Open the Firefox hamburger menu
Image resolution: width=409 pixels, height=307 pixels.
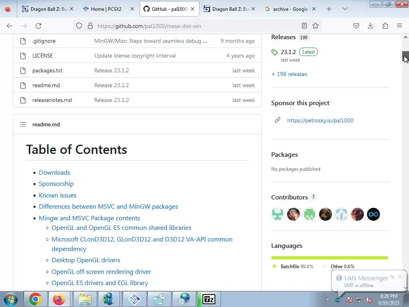(x=399, y=26)
